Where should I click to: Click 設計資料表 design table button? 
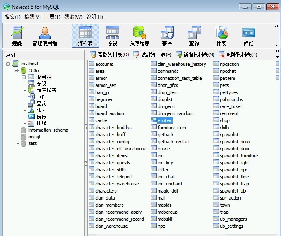[x=152, y=55]
